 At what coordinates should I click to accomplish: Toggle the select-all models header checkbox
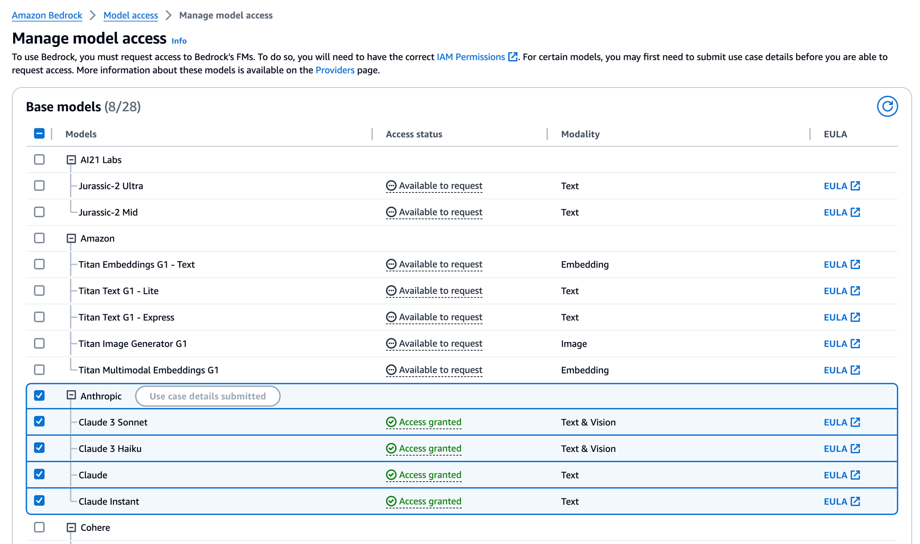pyautogui.click(x=39, y=133)
